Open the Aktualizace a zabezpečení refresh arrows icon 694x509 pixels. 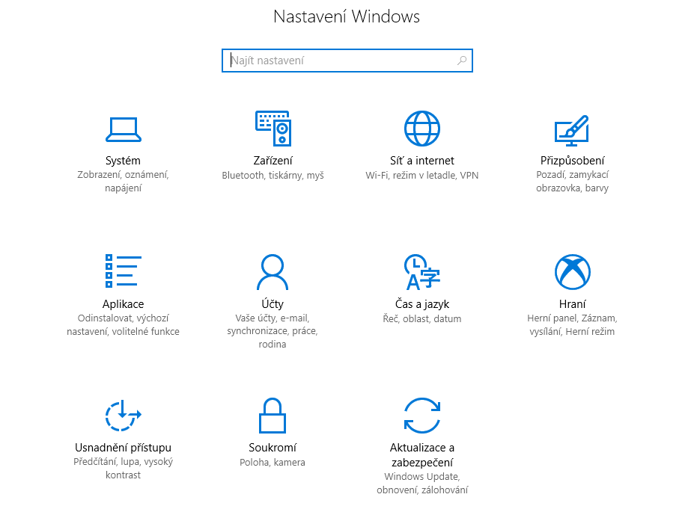tap(422, 416)
